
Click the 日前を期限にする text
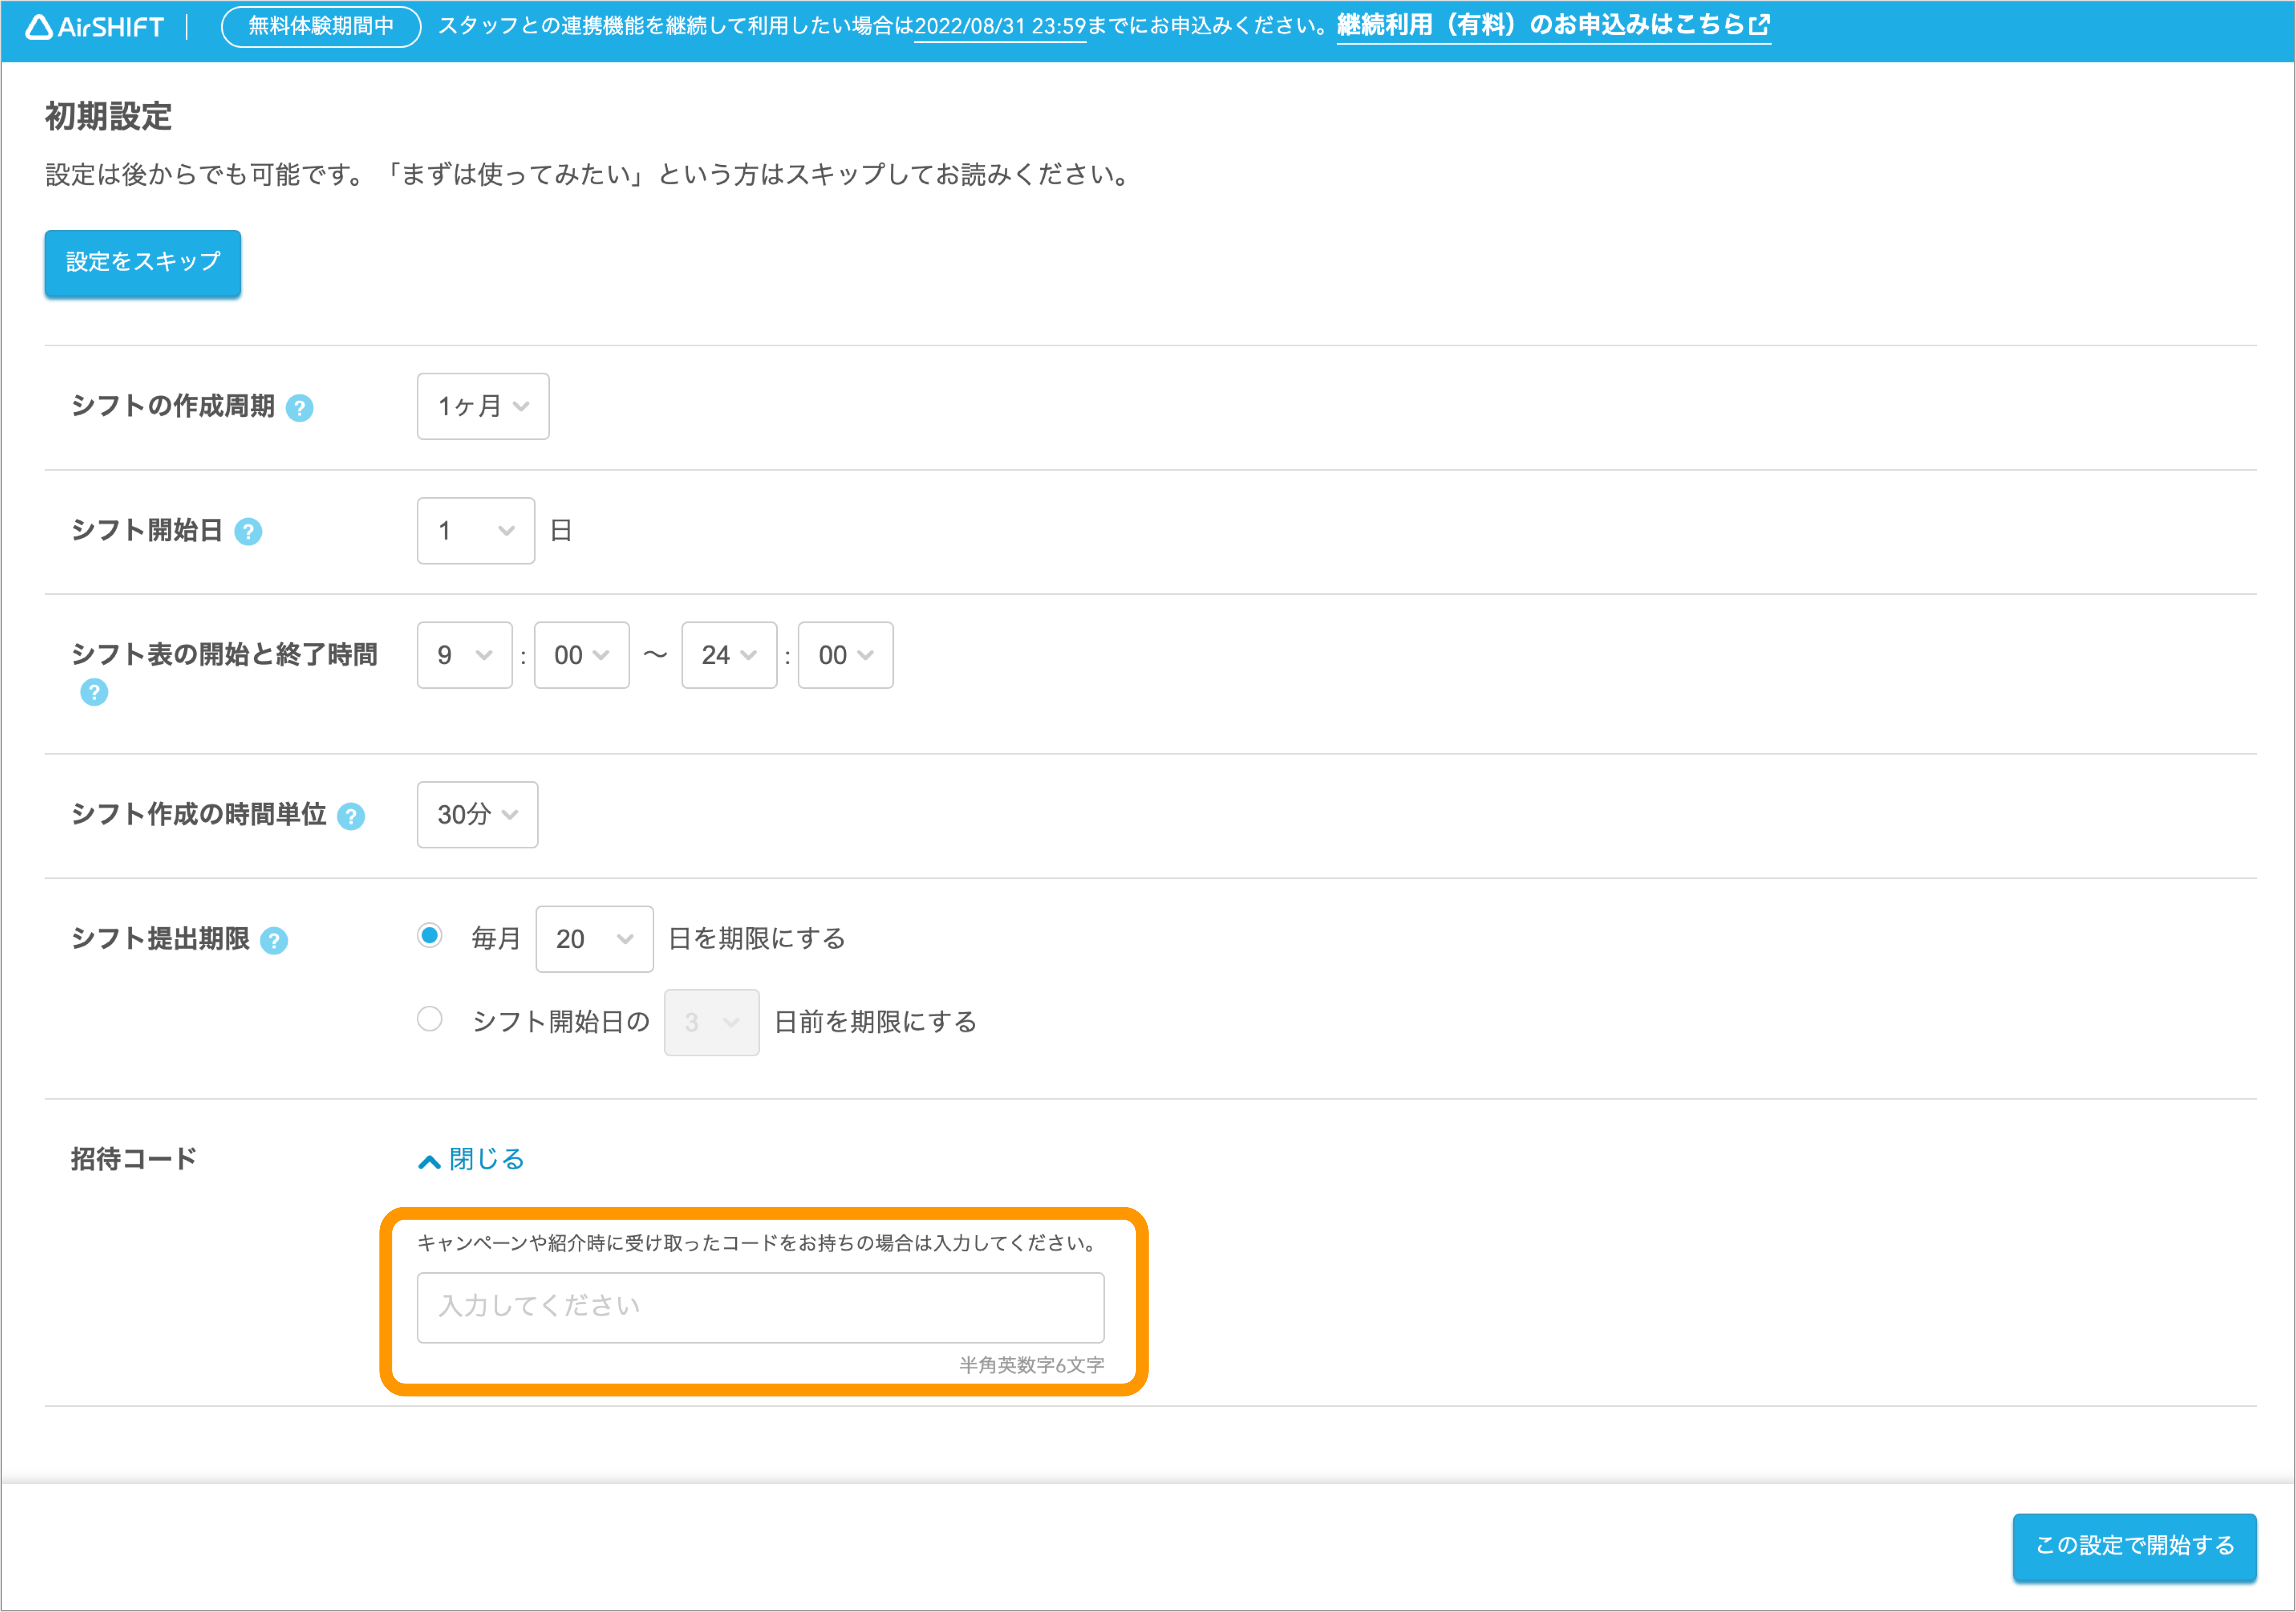click(876, 1022)
